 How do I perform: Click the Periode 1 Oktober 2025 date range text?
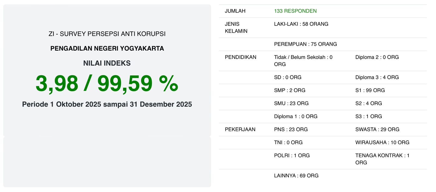(107, 104)
